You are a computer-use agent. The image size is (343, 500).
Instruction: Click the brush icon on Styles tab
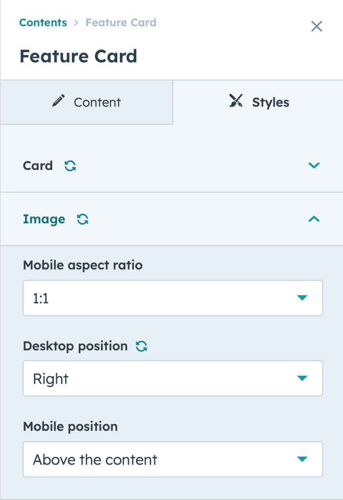click(x=236, y=101)
